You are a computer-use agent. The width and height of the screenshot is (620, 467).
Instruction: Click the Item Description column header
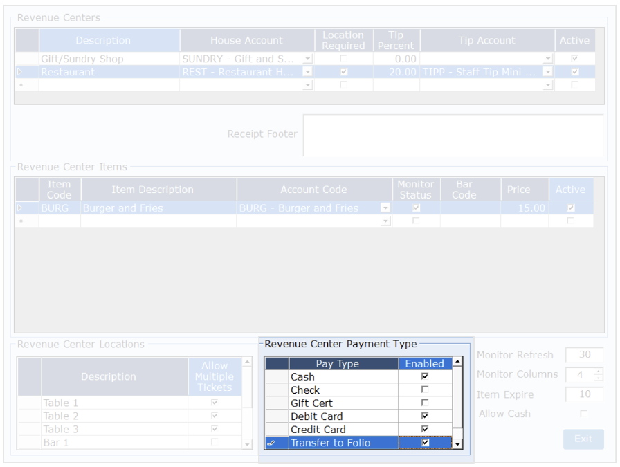(158, 190)
